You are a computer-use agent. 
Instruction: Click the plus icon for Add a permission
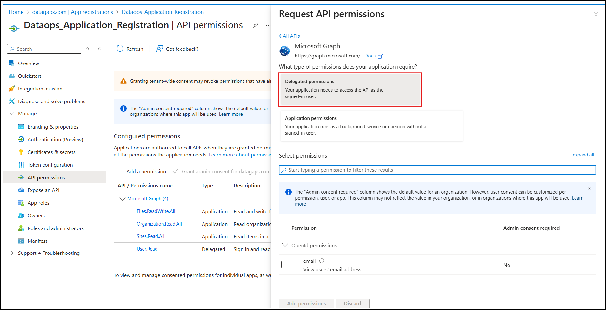click(120, 171)
